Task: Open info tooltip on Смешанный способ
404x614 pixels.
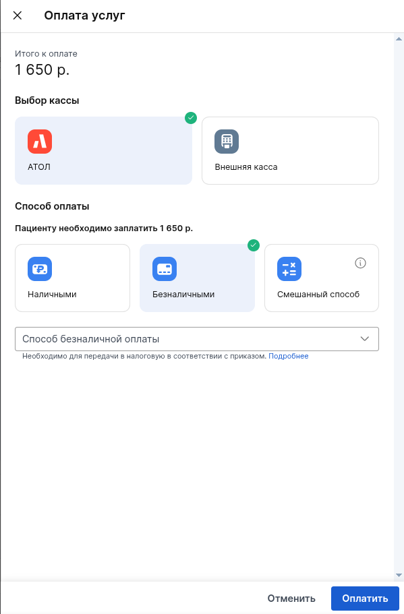Action: (x=361, y=263)
